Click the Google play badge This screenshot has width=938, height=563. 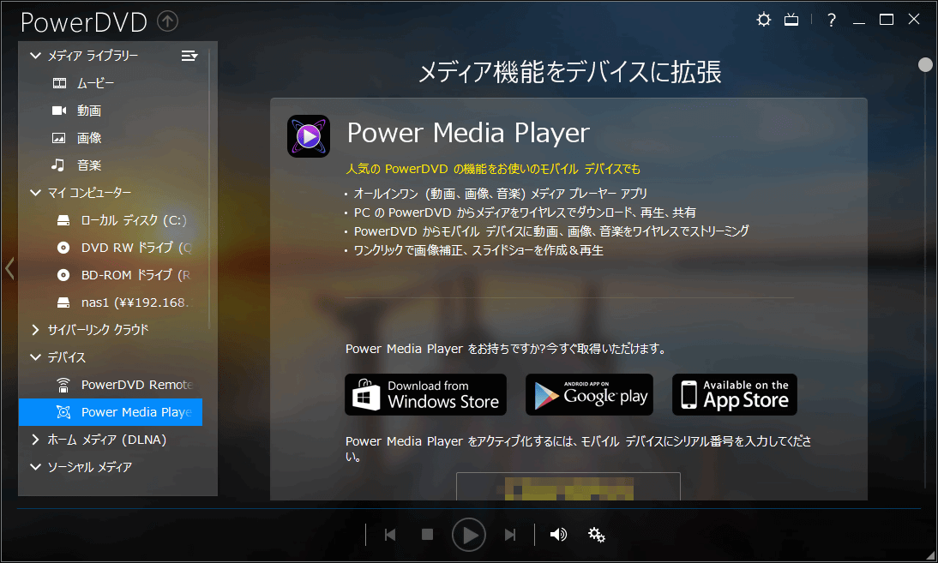coord(589,394)
